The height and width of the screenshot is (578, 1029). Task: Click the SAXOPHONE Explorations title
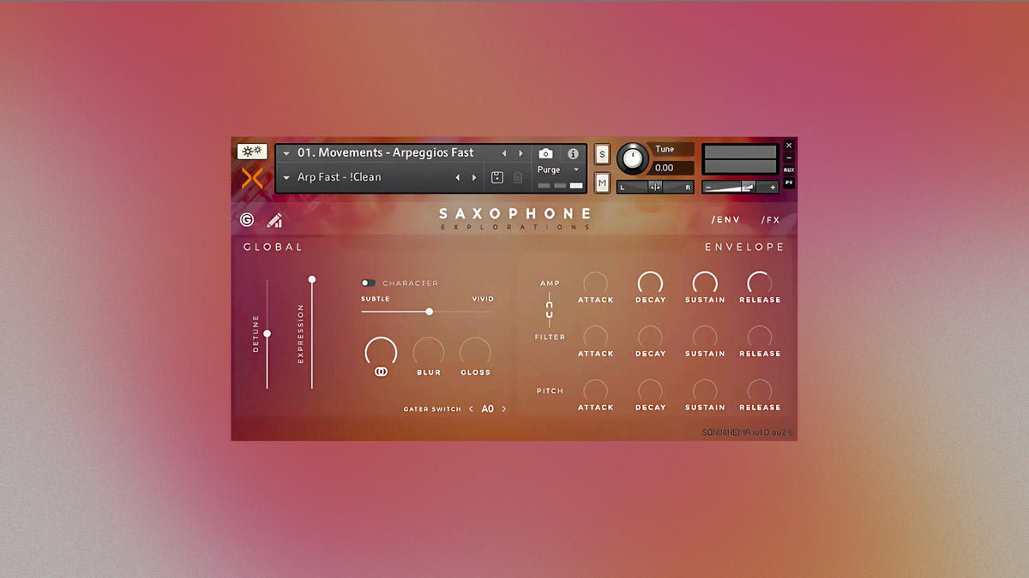click(x=514, y=218)
